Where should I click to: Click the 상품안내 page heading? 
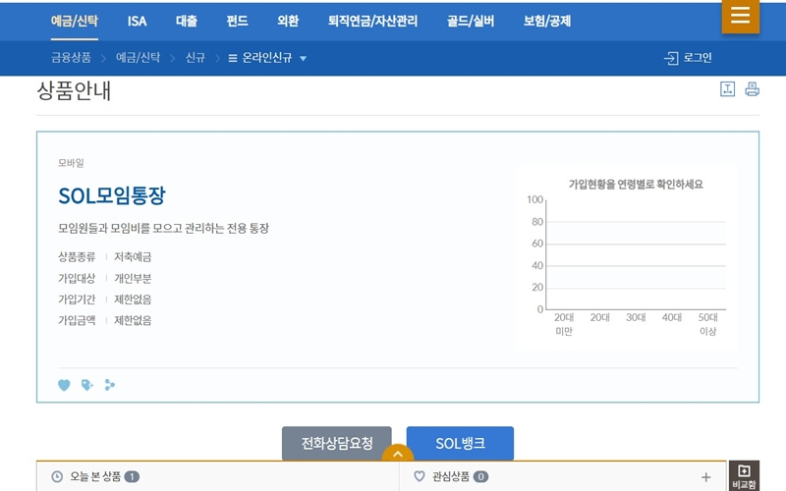coord(74,91)
